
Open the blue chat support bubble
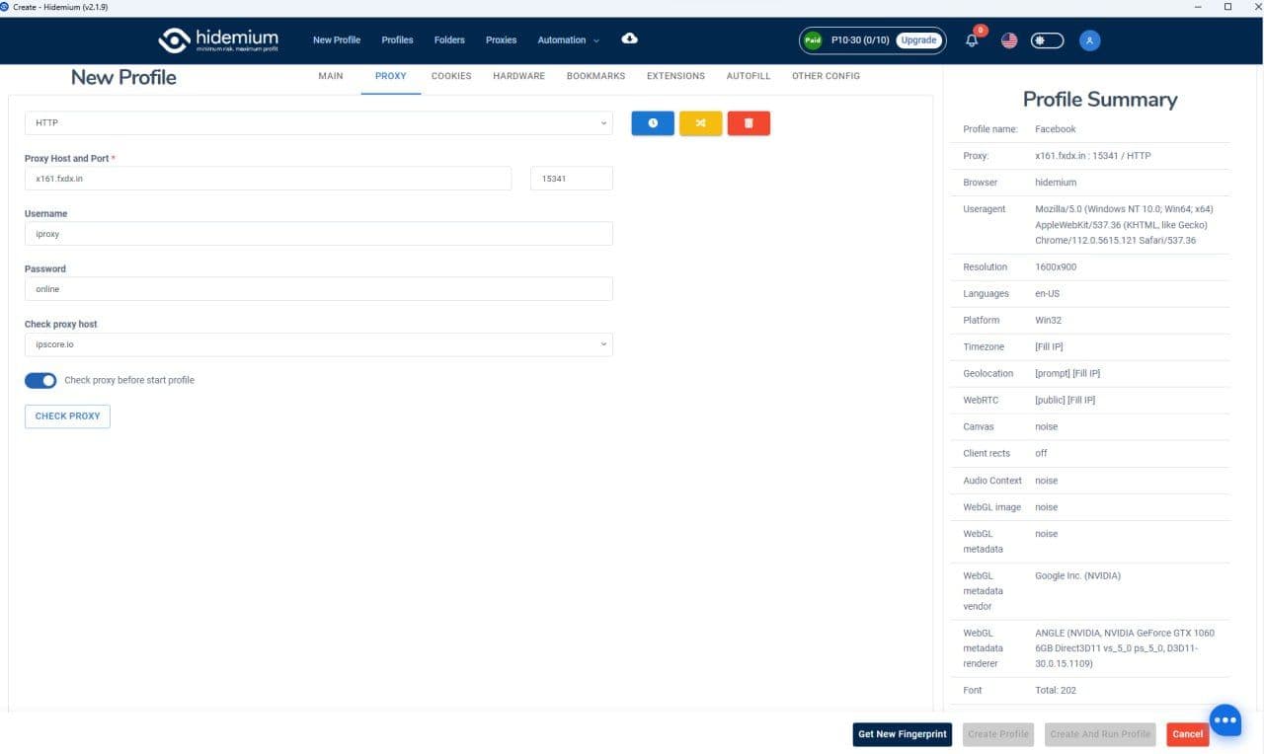click(x=1224, y=720)
